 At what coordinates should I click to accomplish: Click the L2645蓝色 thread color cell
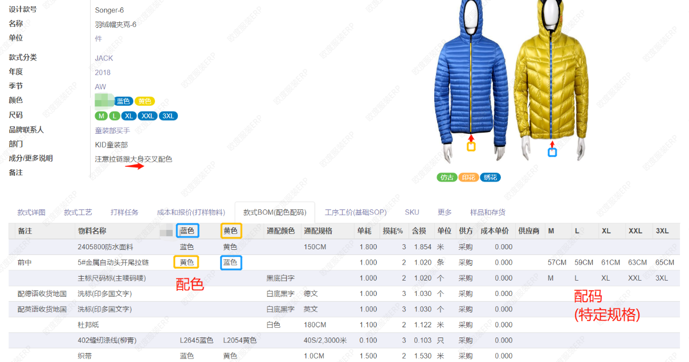(x=197, y=340)
